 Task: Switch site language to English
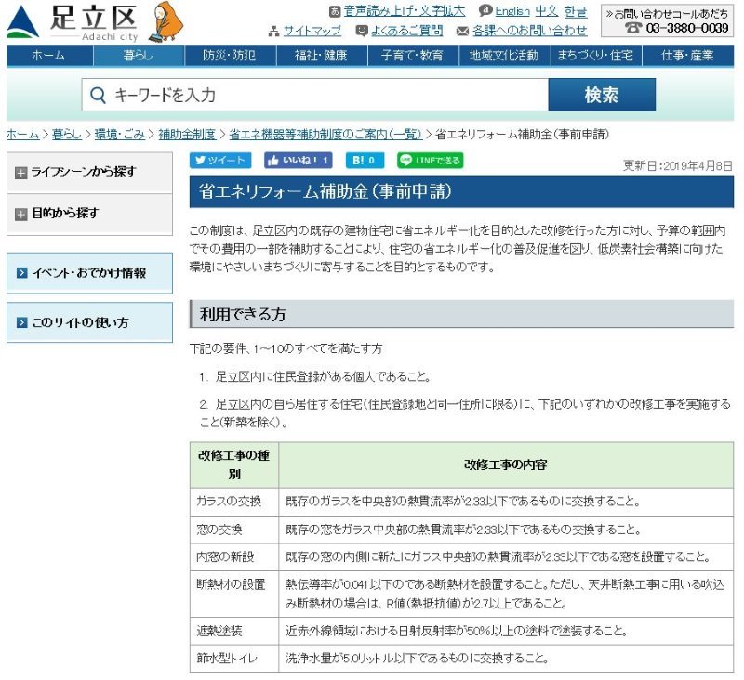[512, 11]
